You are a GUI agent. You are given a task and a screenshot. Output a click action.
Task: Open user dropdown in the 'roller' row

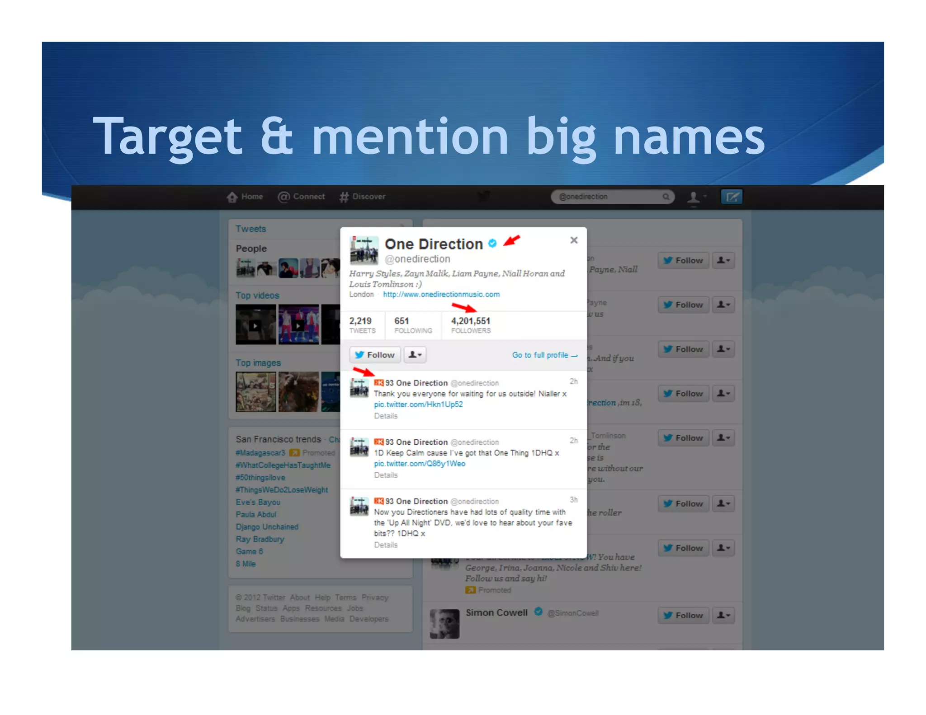[x=723, y=503]
